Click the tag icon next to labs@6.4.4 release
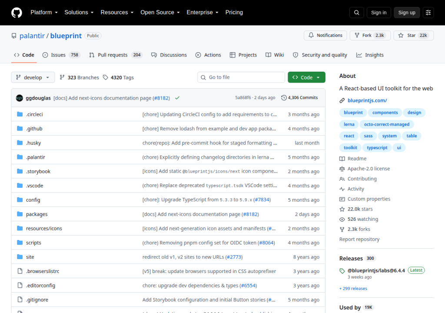 point(342,271)
